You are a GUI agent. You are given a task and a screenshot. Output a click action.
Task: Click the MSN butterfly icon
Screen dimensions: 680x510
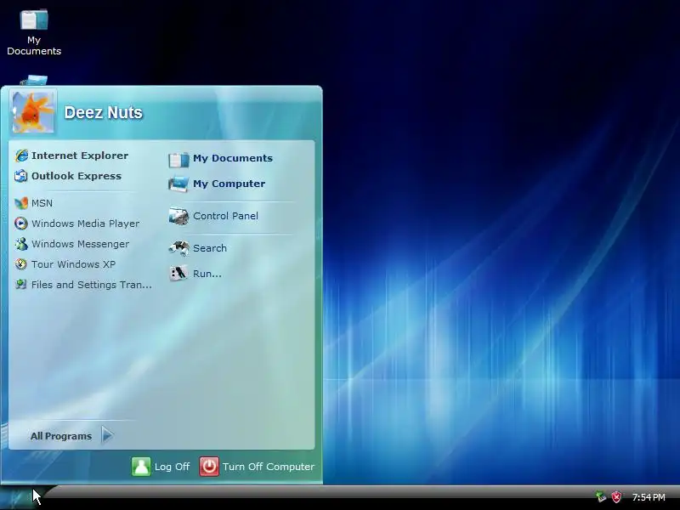[21, 203]
